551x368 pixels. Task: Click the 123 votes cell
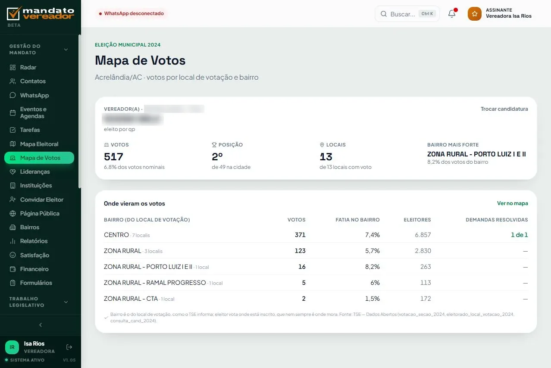point(300,251)
